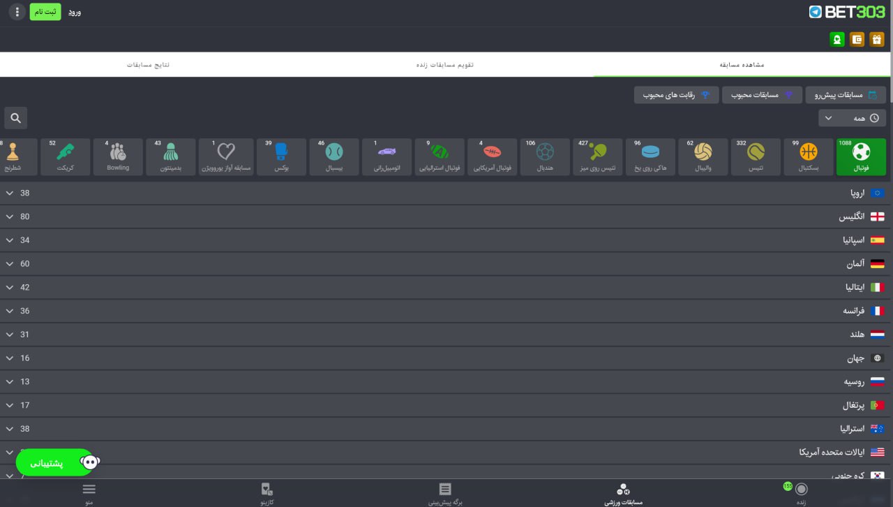Click the green ثبت نام register button
This screenshot has height=507, width=893.
click(45, 12)
